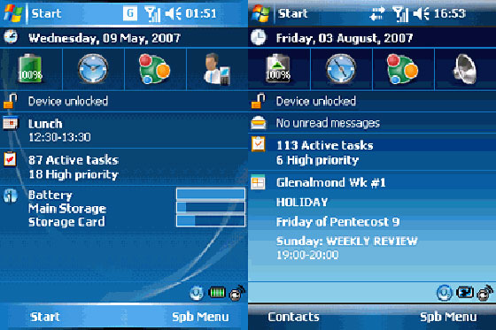
Task: Open '113 Active tasks'
Action: (x=324, y=145)
